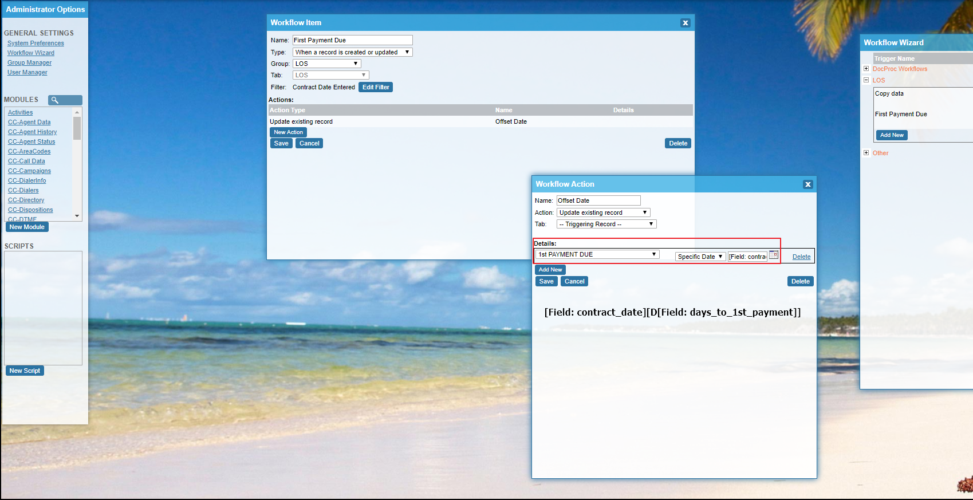Screen dimensions: 973x500
Task: Select CC-Agent Status module
Action: click(x=31, y=141)
